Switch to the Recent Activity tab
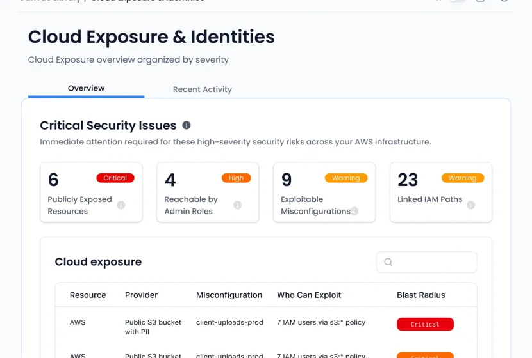The image size is (532, 358). (202, 89)
